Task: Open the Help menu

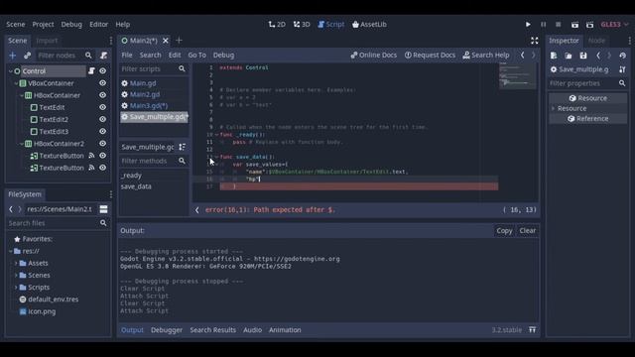Action: pos(123,24)
